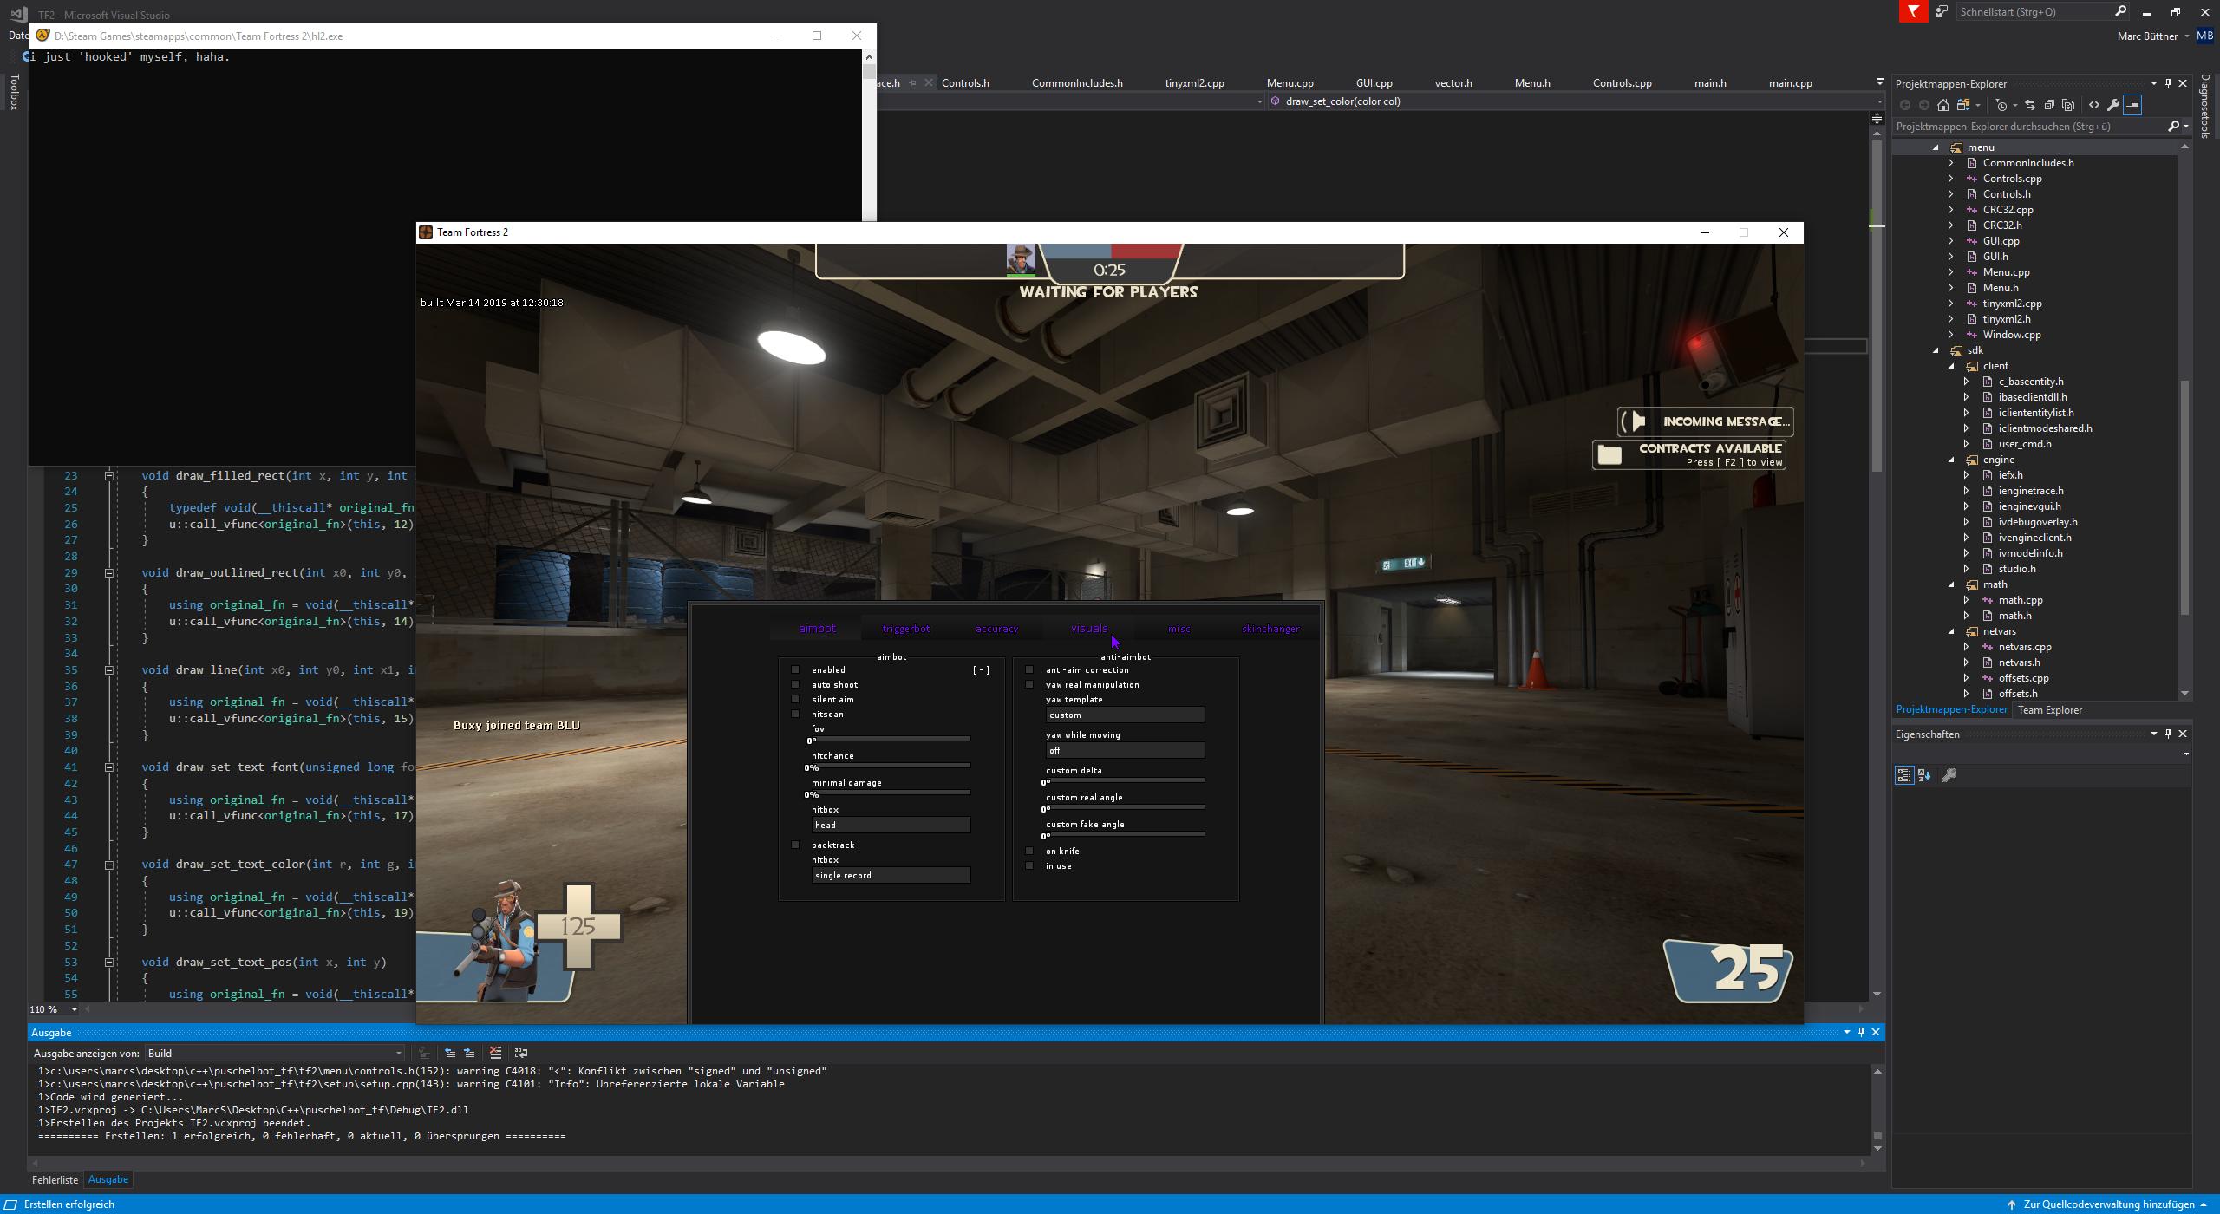Viewport: 2220px width, 1214px height.
Task: Click the Home icon in Projektmappen-Explorer toolbar
Action: pos(1944,104)
